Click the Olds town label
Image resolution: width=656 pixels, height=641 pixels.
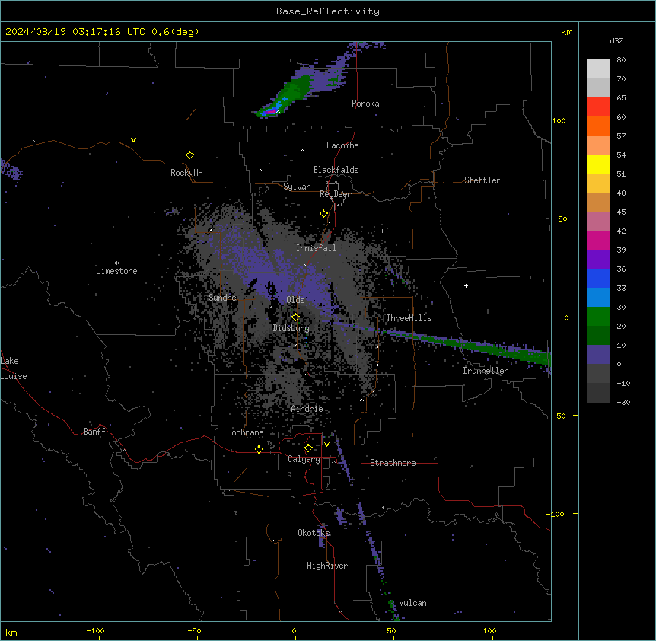pos(295,300)
